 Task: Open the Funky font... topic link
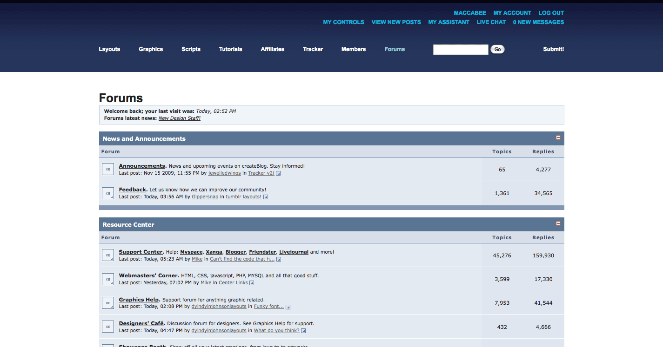coord(269,307)
